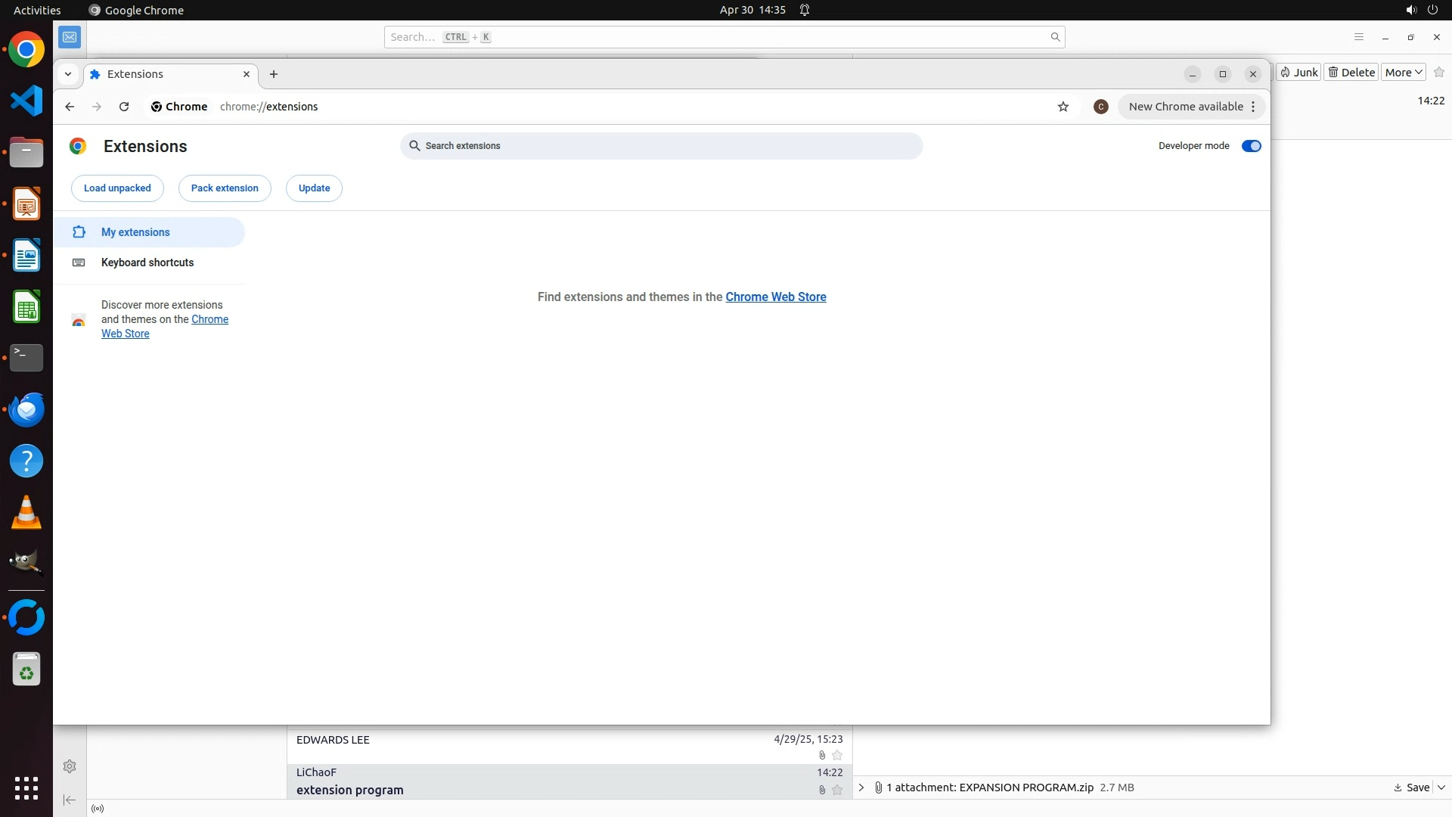The image size is (1452, 817).
Task: Close the Extensions tab
Action: coord(247,74)
